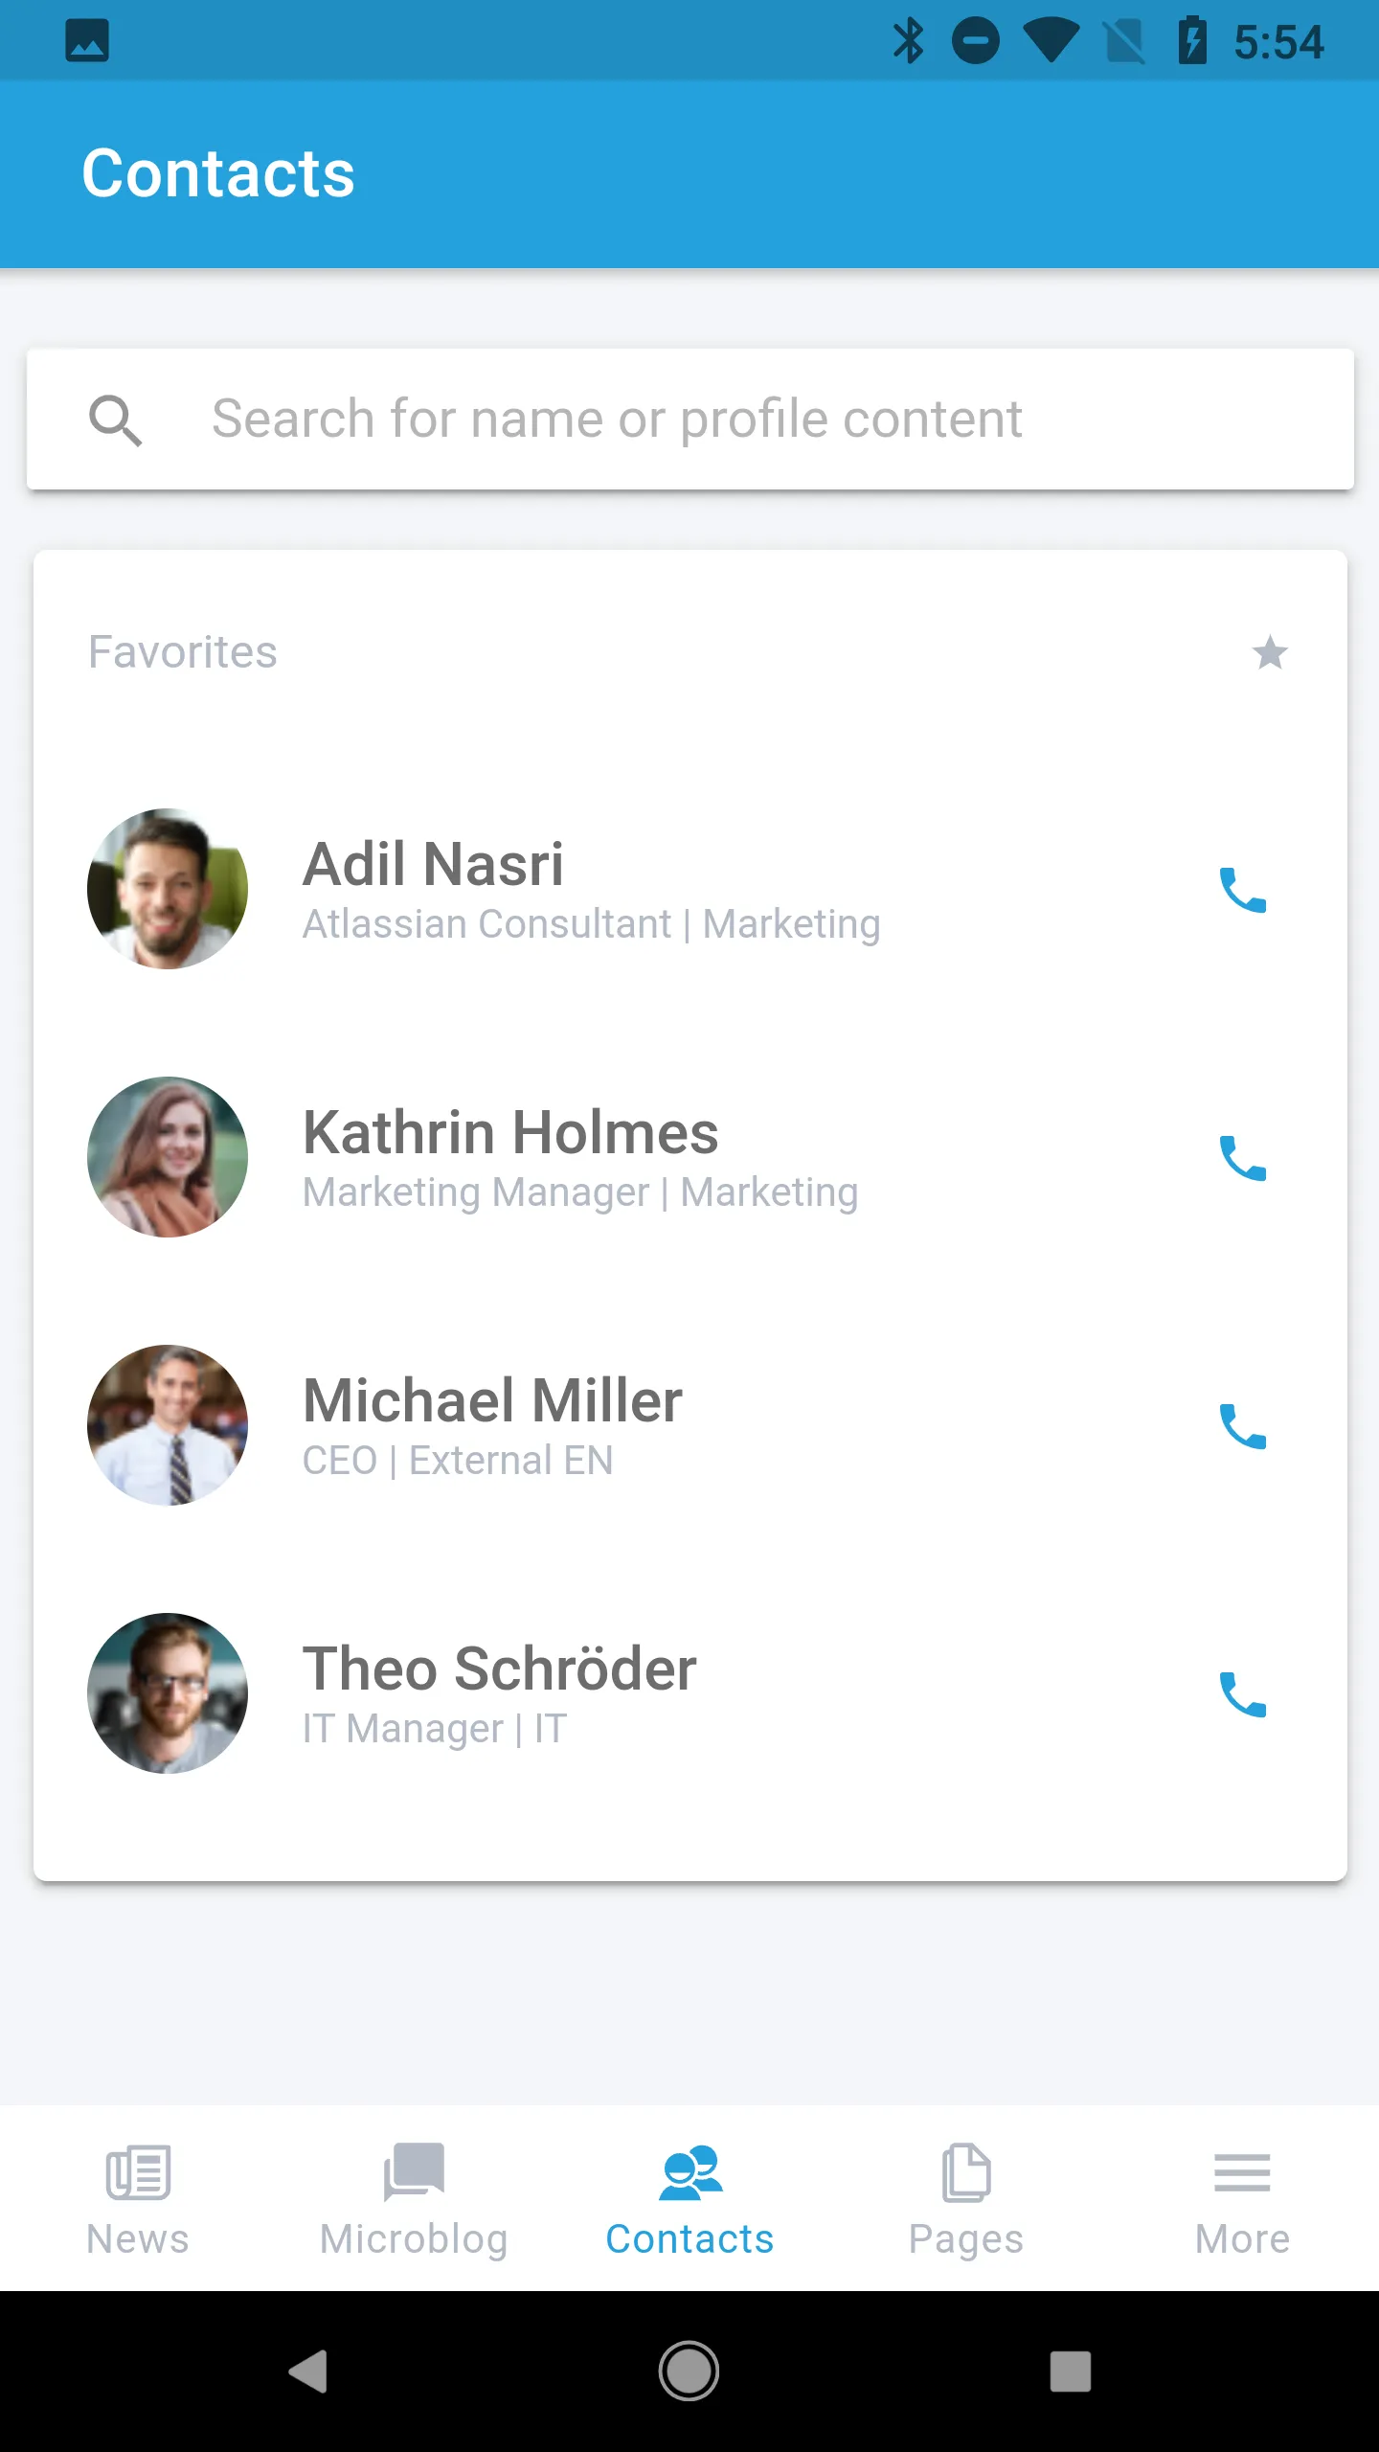Call Adil Nasri via phone icon
The height and width of the screenshot is (2452, 1379).
coord(1242,890)
